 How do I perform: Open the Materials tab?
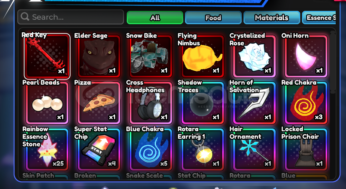[x=272, y=18]
